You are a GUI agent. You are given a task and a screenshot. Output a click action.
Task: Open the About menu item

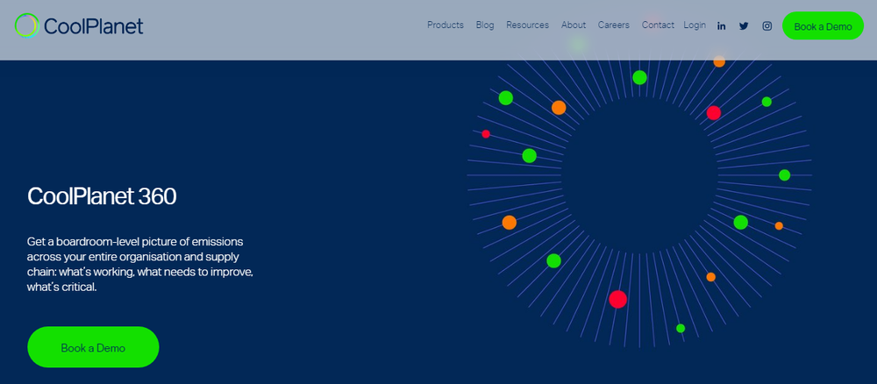574,25
